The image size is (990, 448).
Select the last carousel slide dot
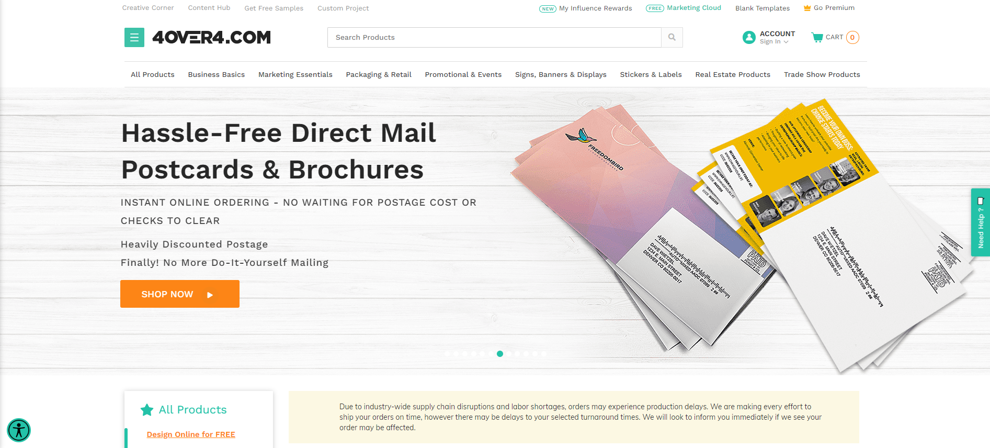(x=544, y=354)
